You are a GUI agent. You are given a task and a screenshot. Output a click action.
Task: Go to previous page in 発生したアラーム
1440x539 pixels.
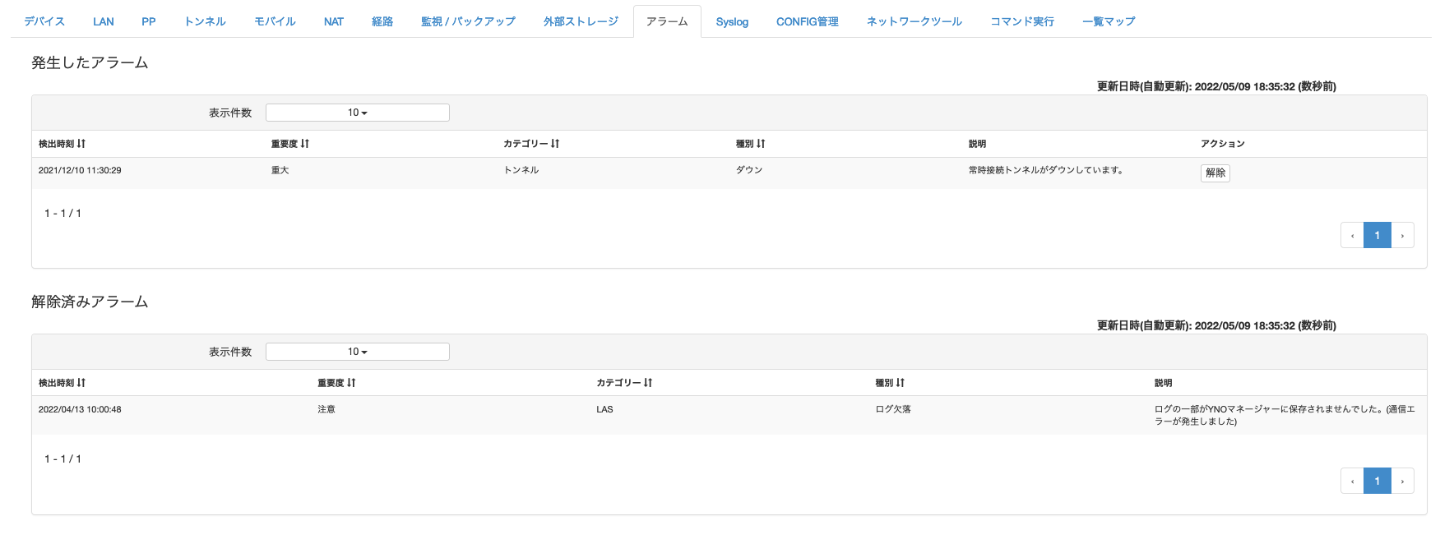click(1352, 235)
